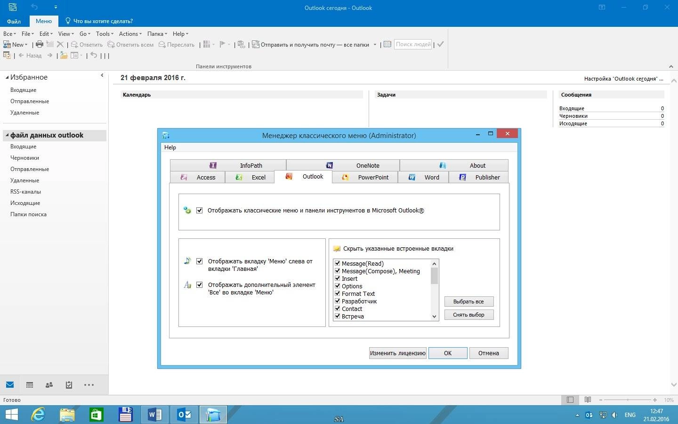Collapse the 'файл данных outlook' tree node
Viewport: 678px width, 424px height.
(x=7, y=135)
